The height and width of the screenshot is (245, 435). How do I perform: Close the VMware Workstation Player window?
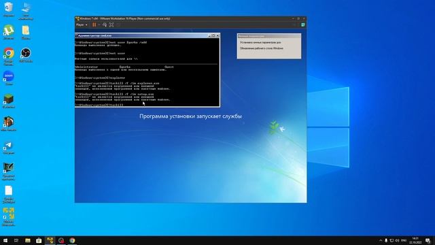304,18
